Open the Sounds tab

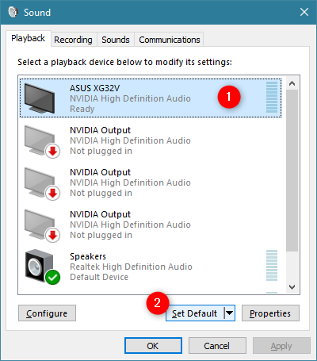coord(116,40)
